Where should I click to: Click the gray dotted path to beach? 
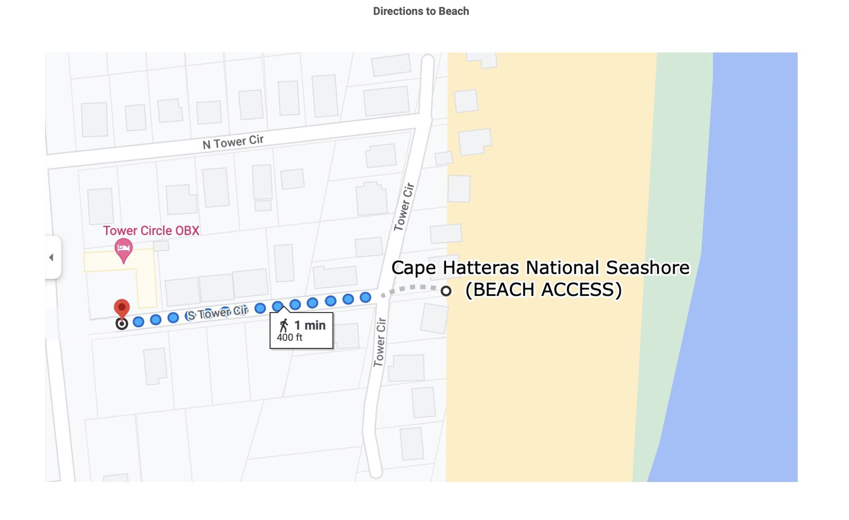point(410,289)
